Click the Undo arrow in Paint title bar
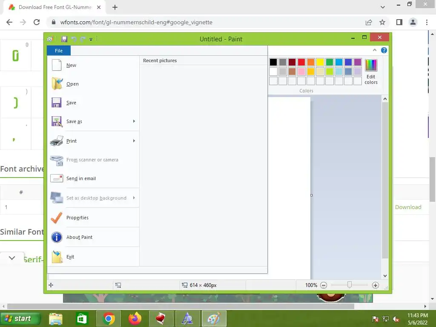 74,39
